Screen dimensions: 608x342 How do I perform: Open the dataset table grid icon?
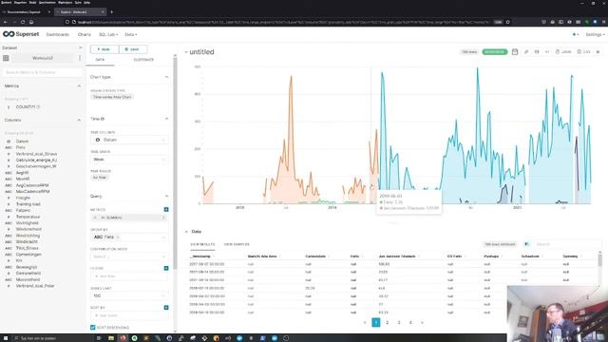click(x=6, y=58)
